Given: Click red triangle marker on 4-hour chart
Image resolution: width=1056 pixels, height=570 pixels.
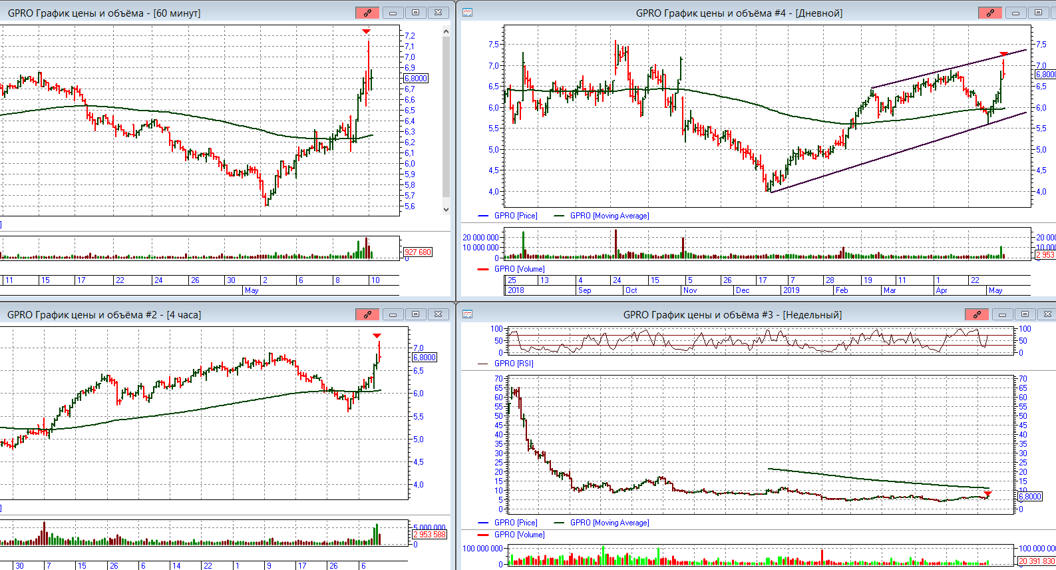Looking at the screenshot, I should click(x=377, y=336).
